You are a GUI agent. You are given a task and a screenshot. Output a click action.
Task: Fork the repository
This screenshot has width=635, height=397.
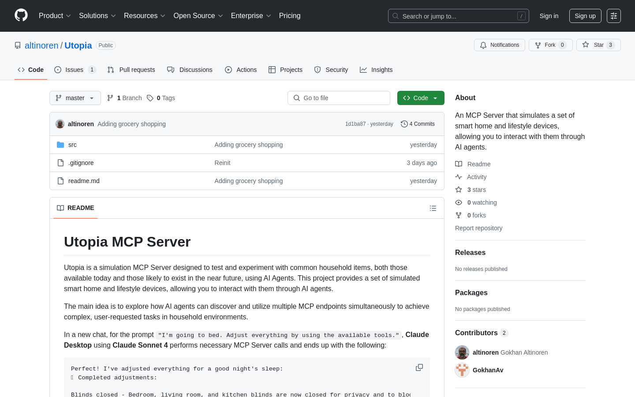551,45
